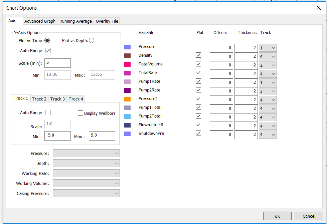Click the Pump2Rate purple color swatch
Image resolution: width=327 pixels, height=224 pixels.
pos(127,90)
